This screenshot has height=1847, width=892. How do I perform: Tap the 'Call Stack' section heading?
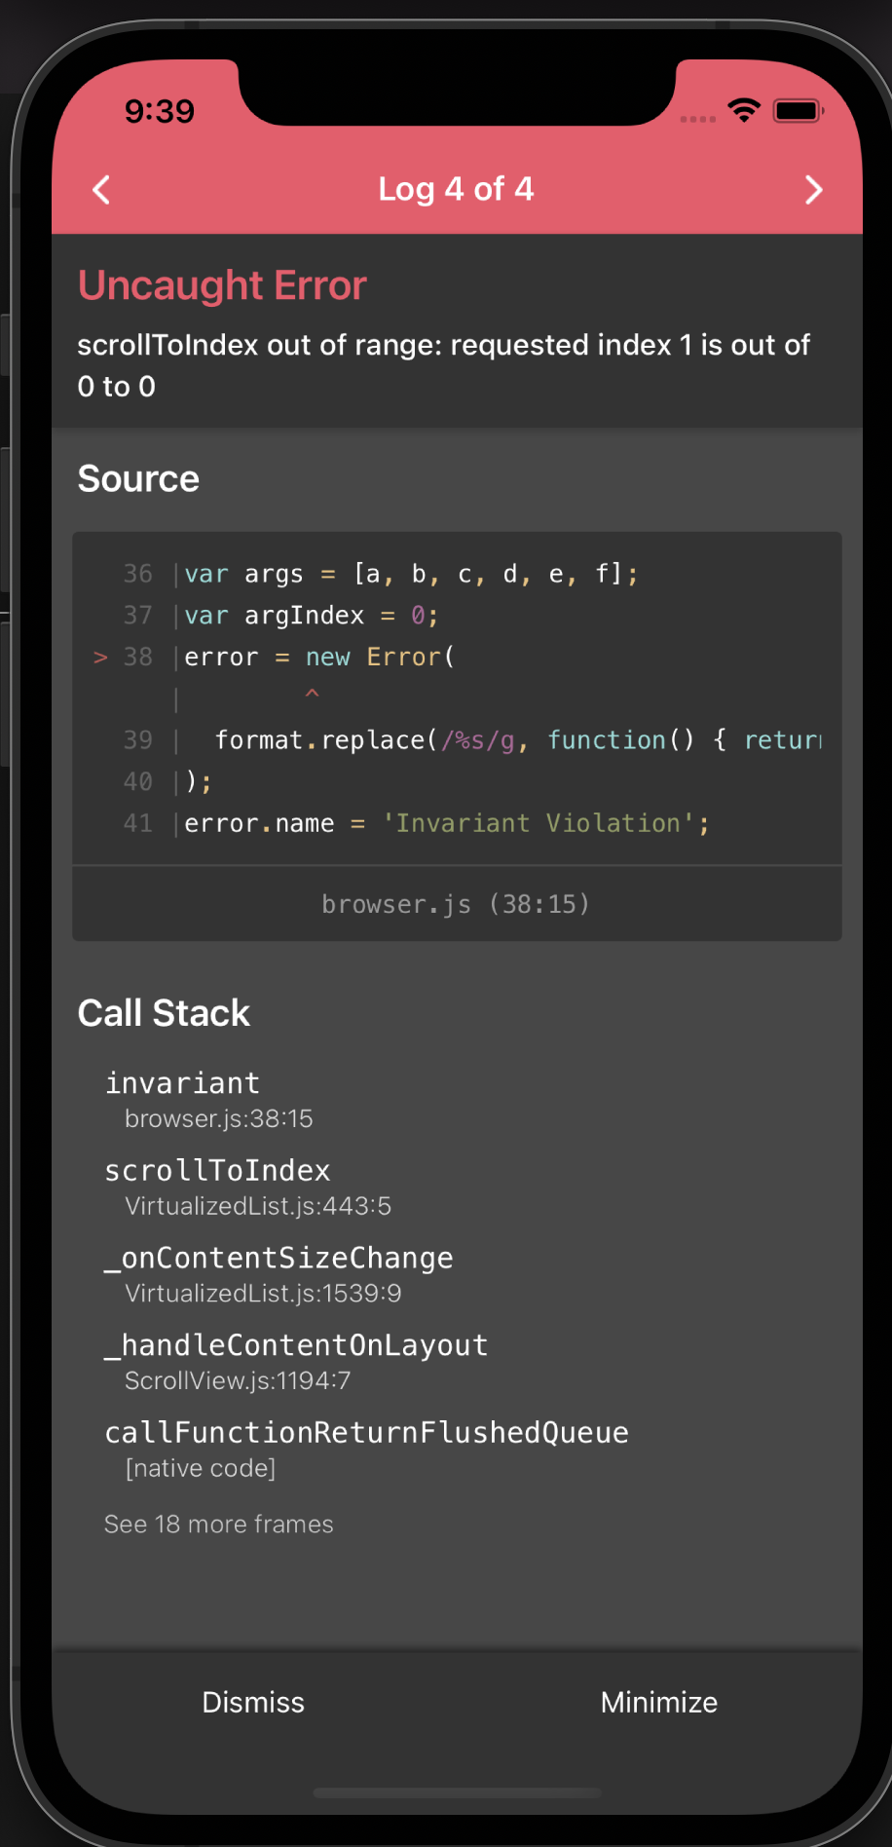[164, 1013]
